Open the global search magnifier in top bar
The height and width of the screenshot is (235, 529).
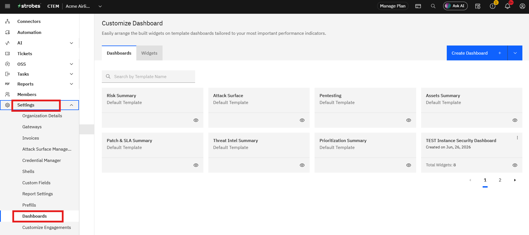pos(433,6)
